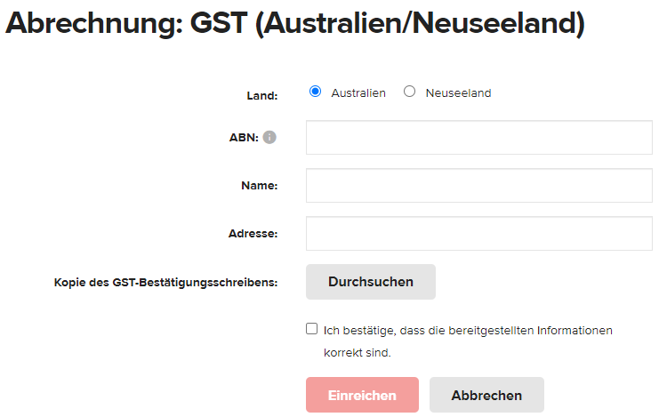Select the Neuseeland radio button
The width and height of the screenshot is (659, 417).
click(x=409, y=92)
